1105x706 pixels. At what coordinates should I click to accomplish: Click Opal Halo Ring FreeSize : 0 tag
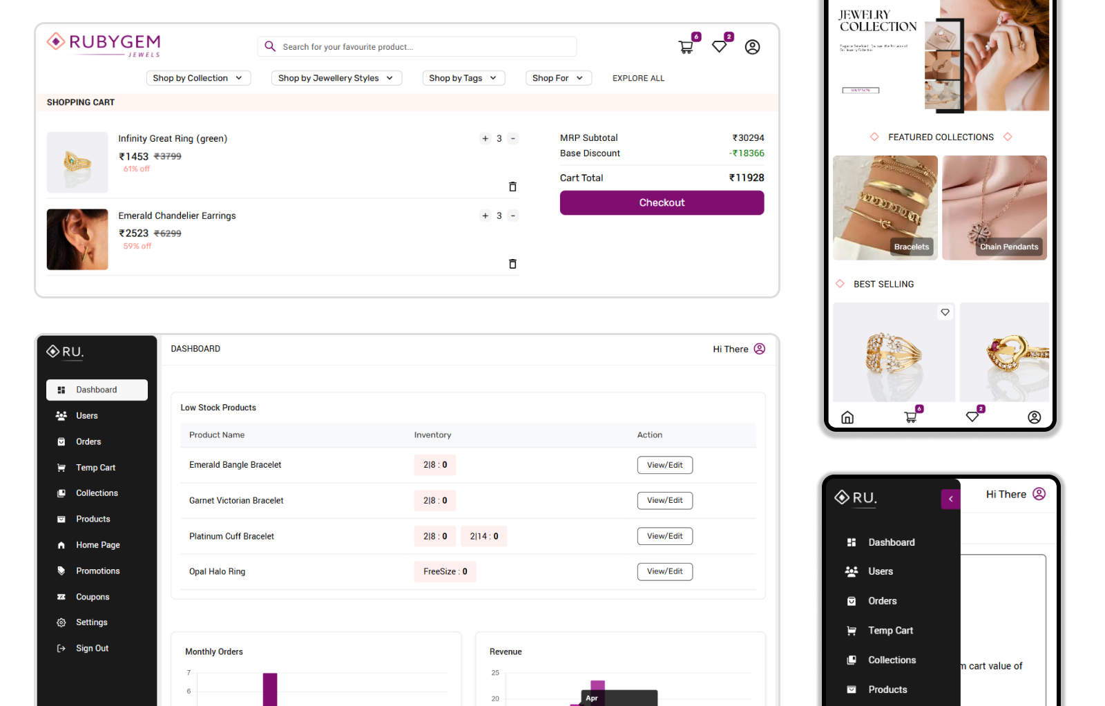445,571
